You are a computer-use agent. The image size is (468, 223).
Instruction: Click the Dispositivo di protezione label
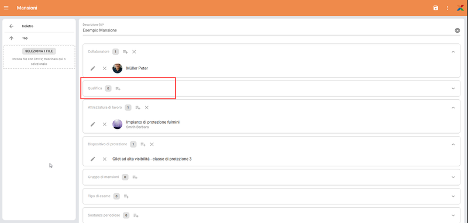coord(108,144)
